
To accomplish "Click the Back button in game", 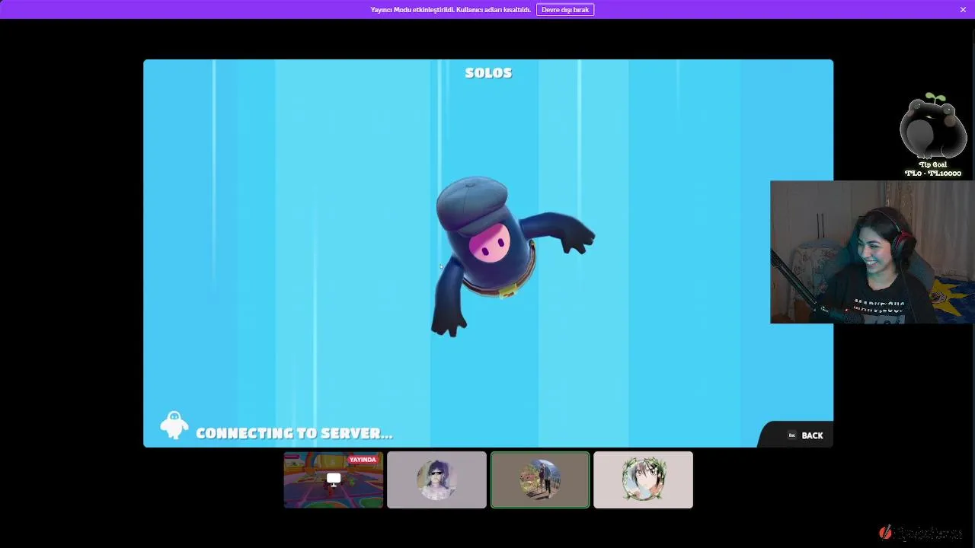I will coord(805,435).
